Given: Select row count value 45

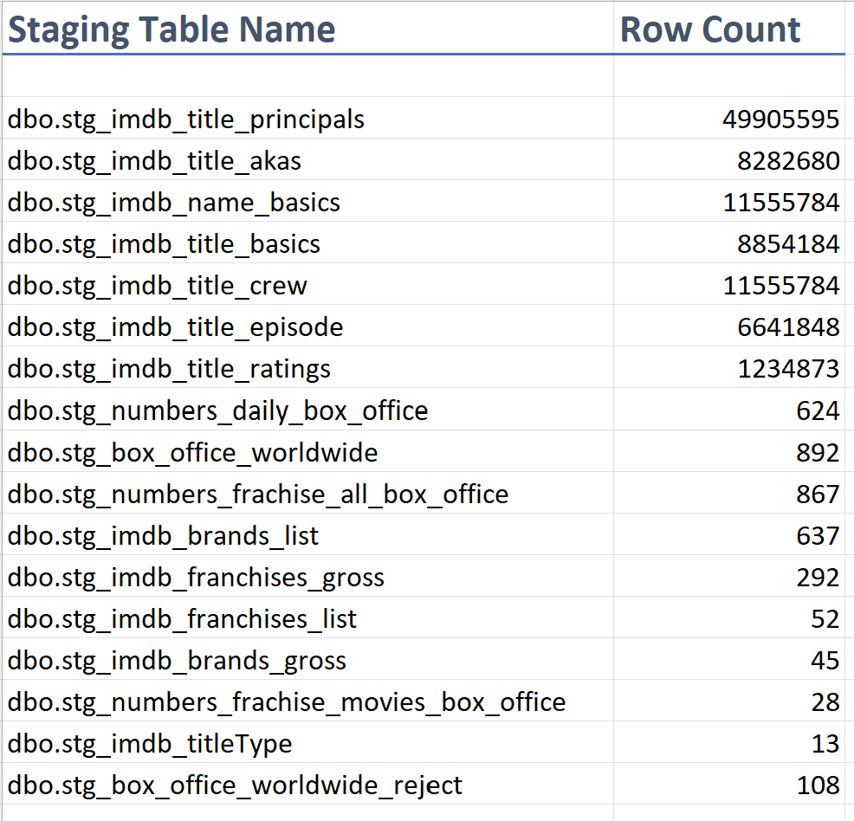Looking at the screenshot, I should pyautogui.click(x=729, y=659).
